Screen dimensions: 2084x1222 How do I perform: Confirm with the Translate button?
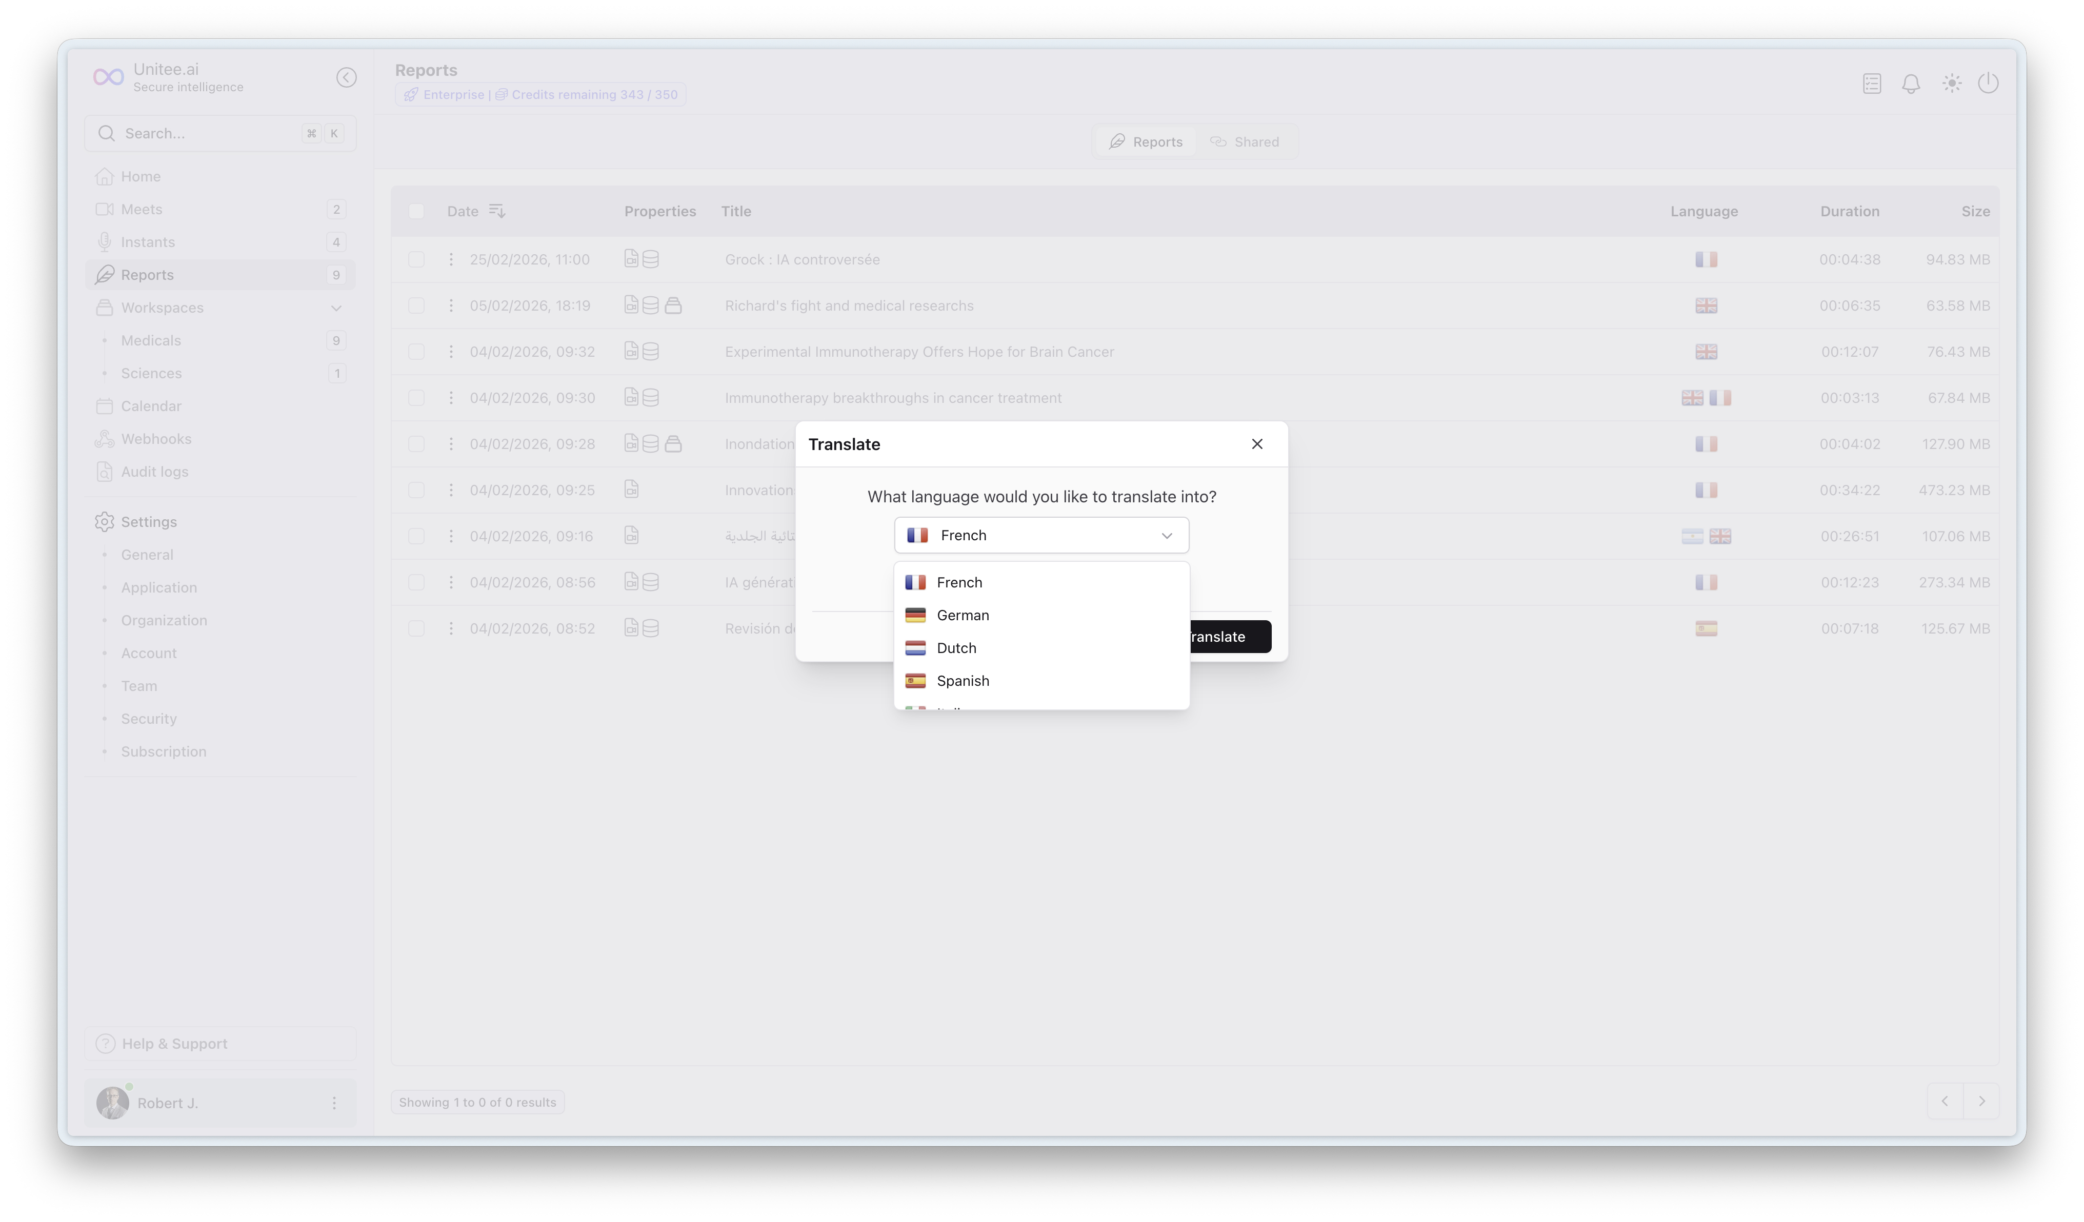click(x=1231, y=637)
